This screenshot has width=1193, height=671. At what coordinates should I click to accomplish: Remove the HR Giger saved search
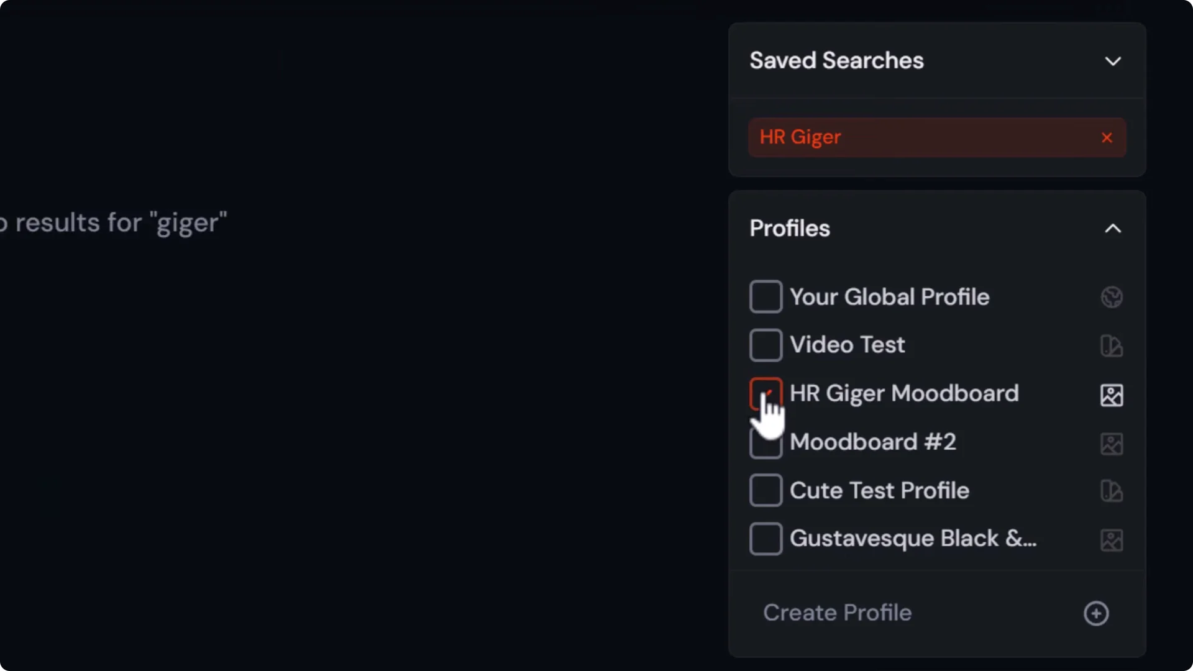1107,137
